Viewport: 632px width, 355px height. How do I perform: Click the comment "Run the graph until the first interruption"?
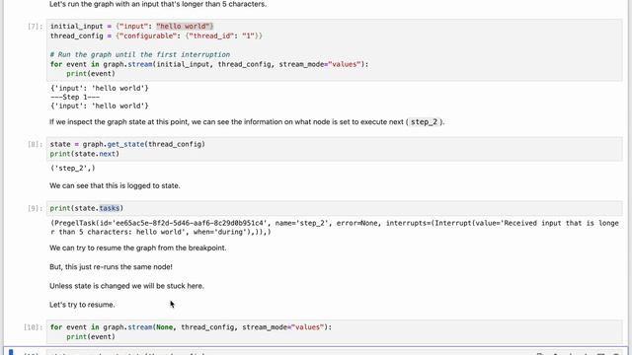tap(140, 54)
